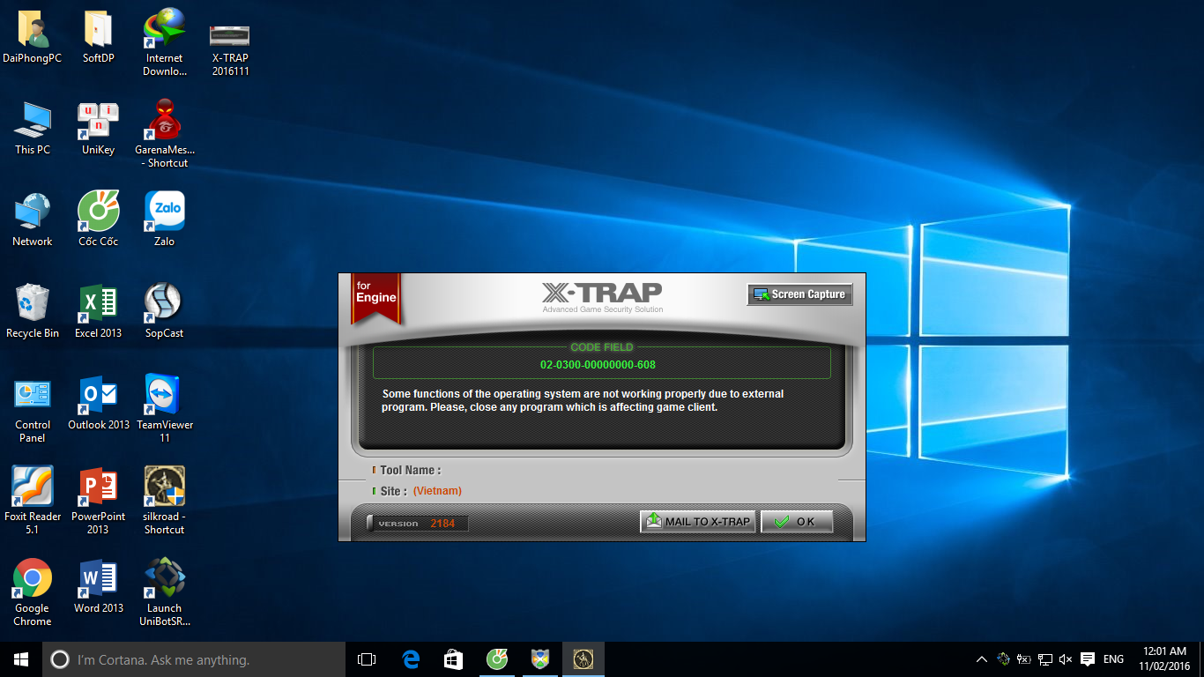Click the version number 2184
The width and height of the screenshot is (1204, 677).
(442, 524)
